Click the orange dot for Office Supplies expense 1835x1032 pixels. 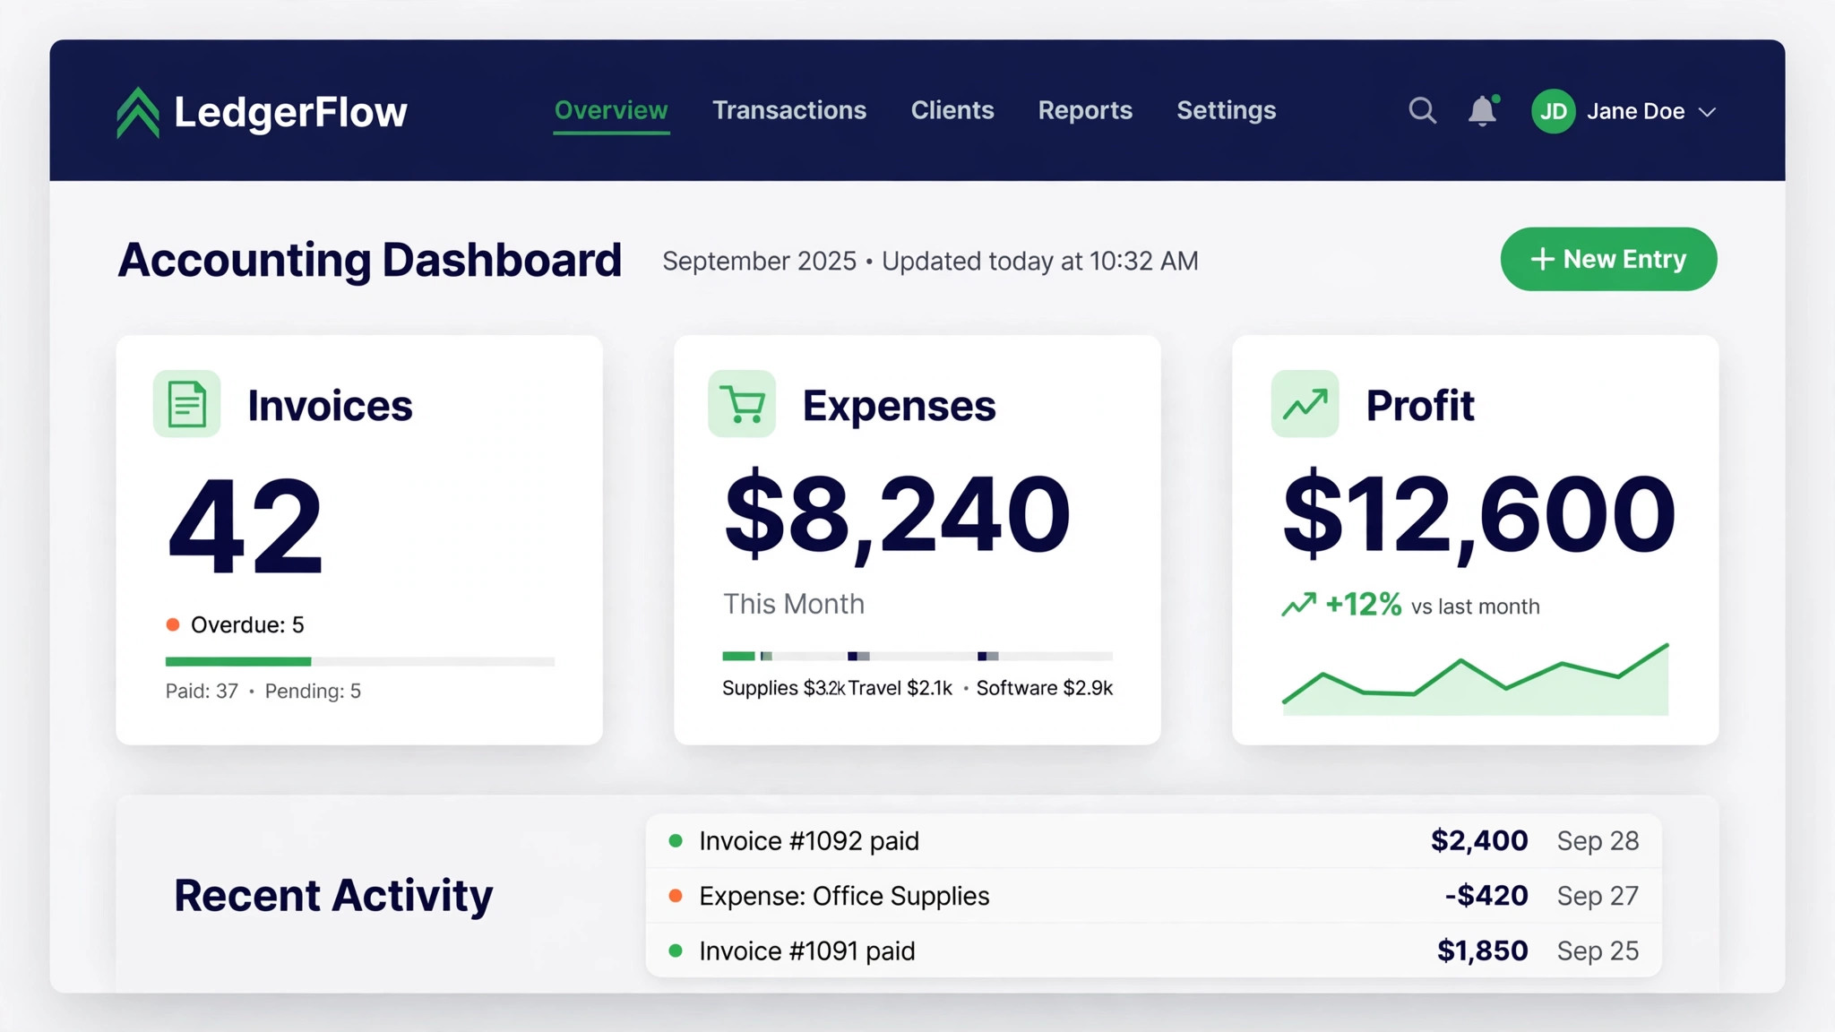tap(676, 896)
